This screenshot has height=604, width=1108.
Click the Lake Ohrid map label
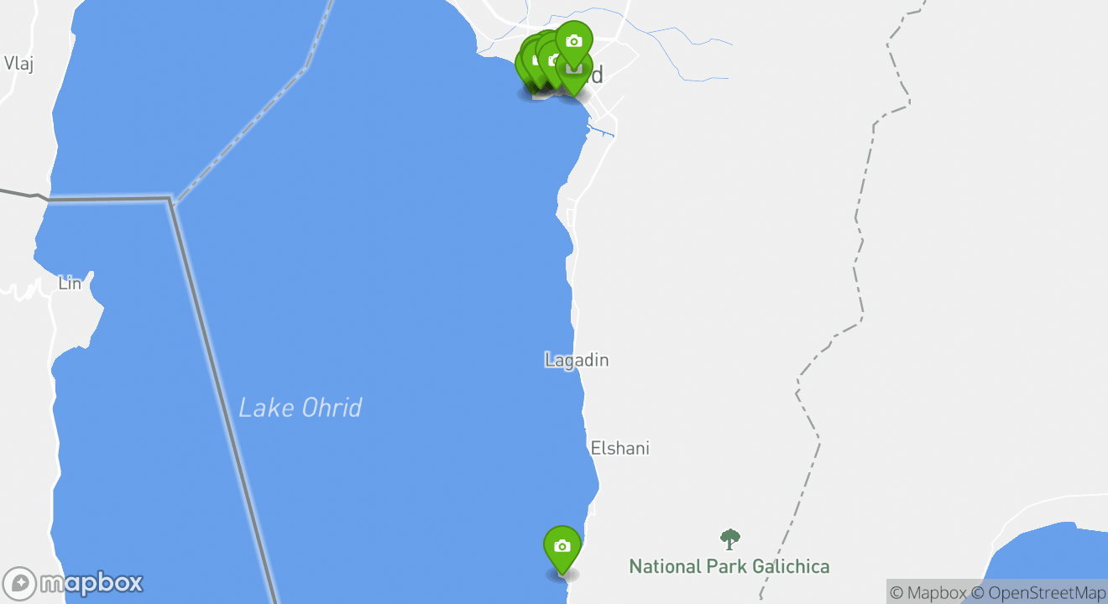pos(301,409)
